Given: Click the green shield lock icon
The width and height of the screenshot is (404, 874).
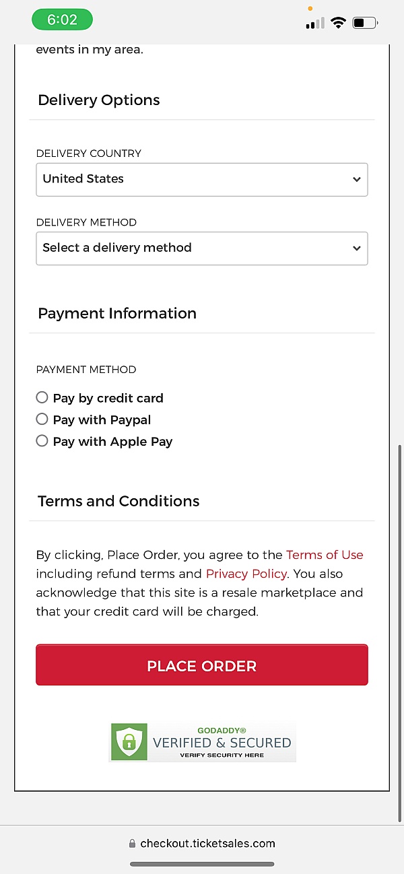Looking at the screenshot, I should point(127,741).
